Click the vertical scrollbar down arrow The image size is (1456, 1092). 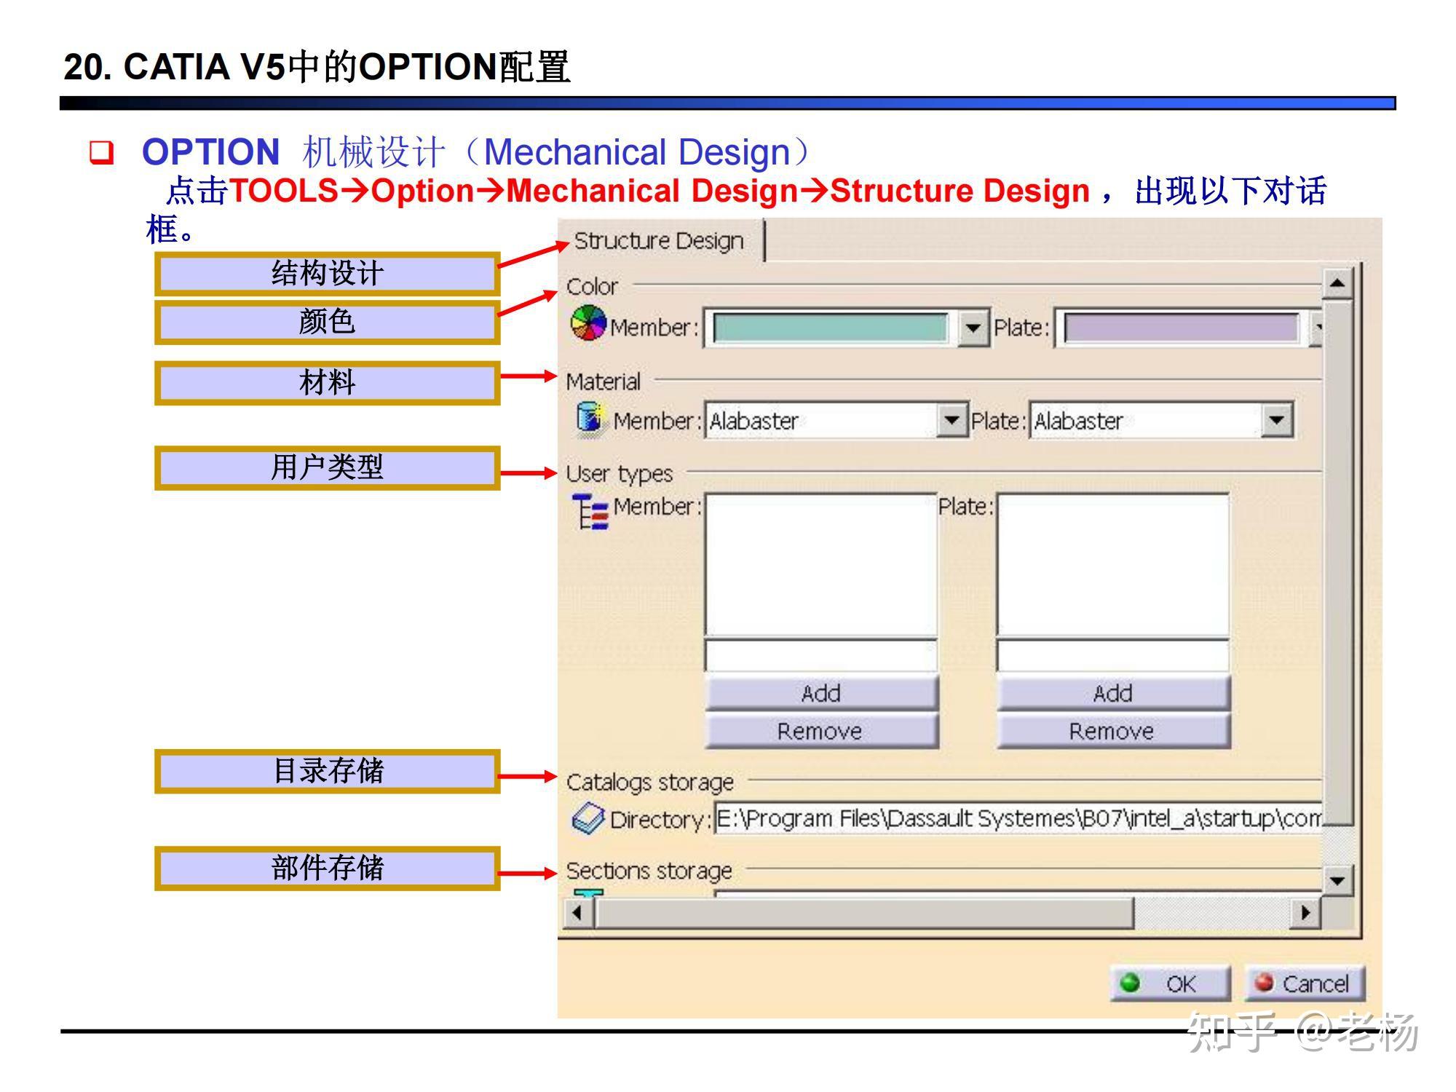click(1337, 880)
